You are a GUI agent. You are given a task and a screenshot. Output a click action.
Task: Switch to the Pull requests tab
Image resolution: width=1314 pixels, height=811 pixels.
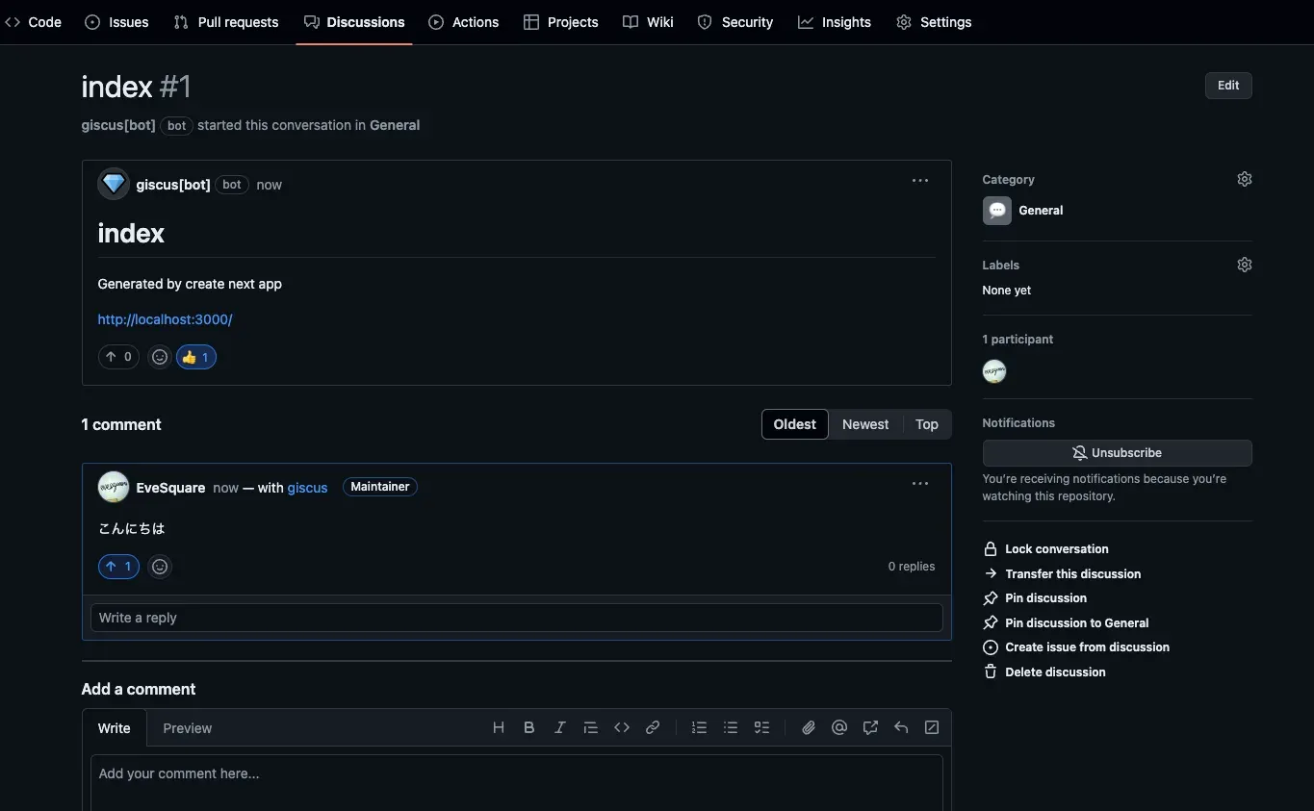[226, 22]
